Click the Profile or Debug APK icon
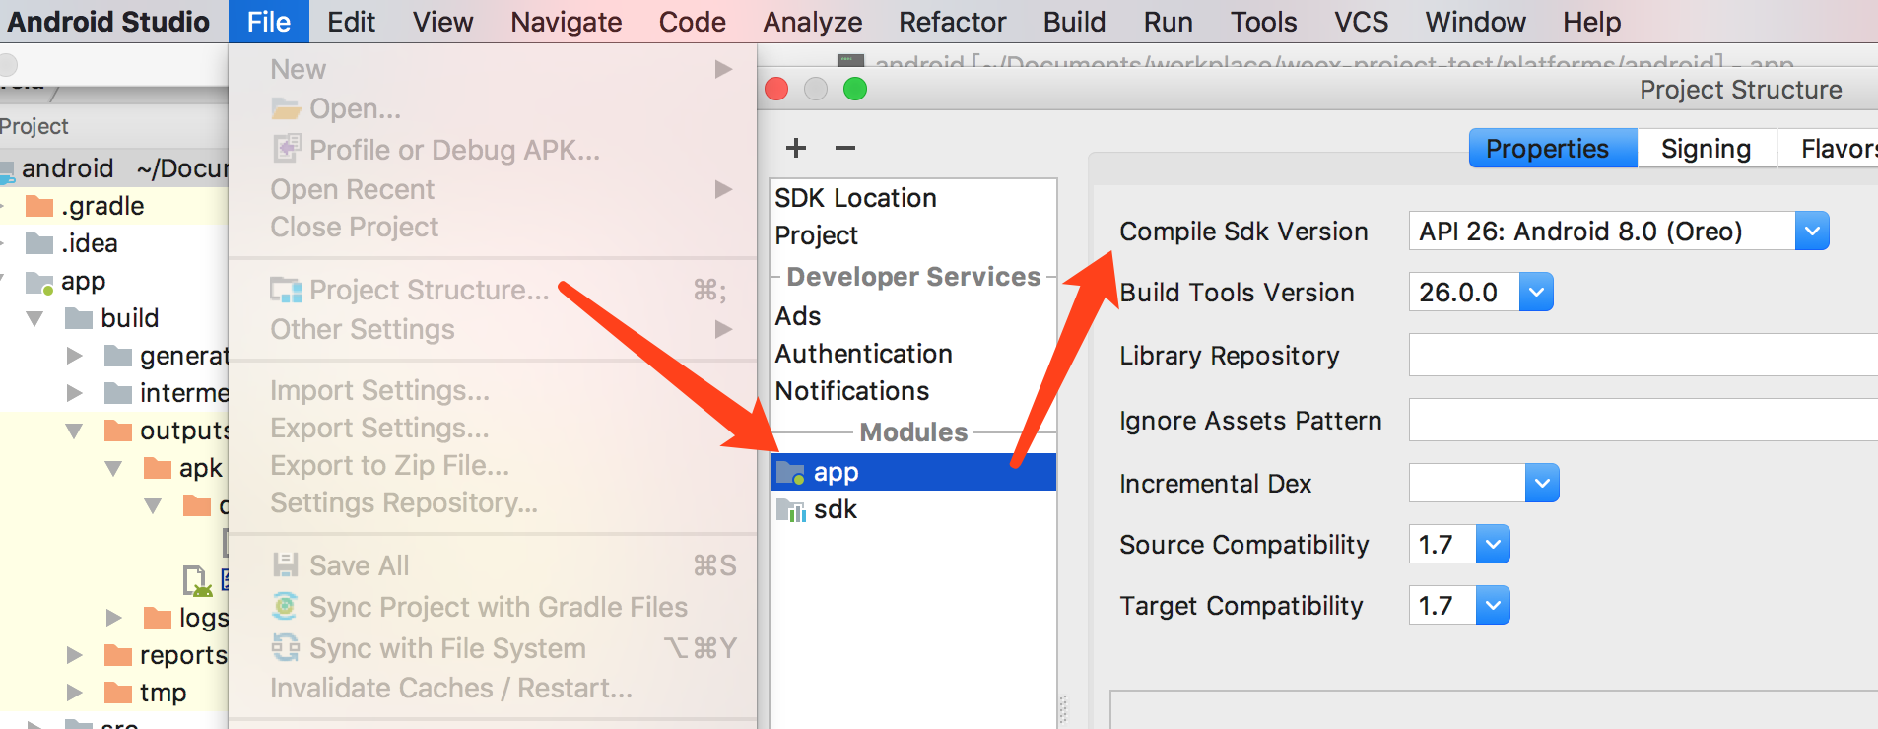The height and width of the screenshot is (729, 1878). coord(286,149)
